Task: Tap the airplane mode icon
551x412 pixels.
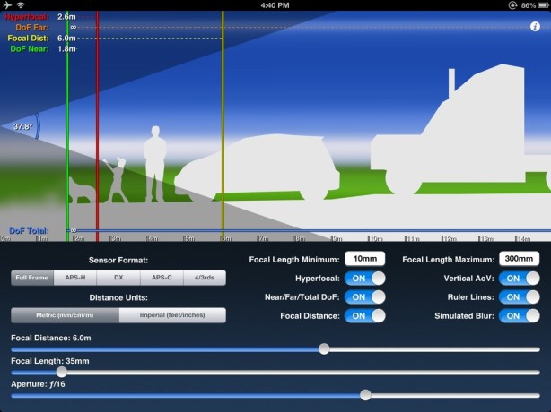Action: (7, 5)
